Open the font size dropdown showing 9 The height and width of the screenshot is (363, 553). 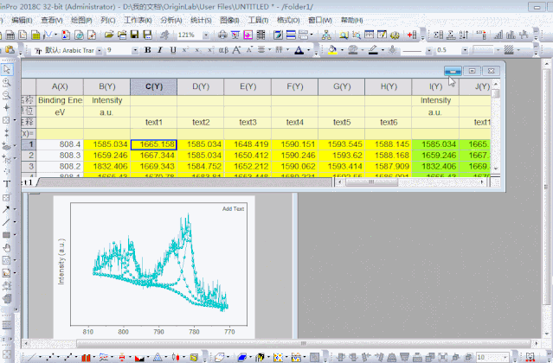134,50
